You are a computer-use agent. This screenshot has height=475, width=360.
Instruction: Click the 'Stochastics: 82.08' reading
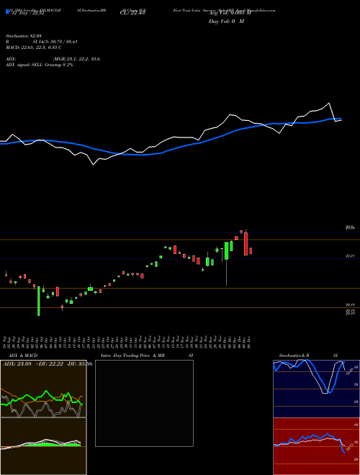pos(23,36)
